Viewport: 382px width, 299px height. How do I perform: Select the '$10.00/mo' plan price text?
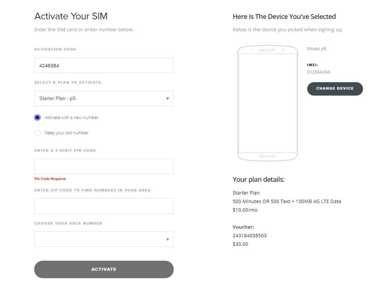pos(245,210)
